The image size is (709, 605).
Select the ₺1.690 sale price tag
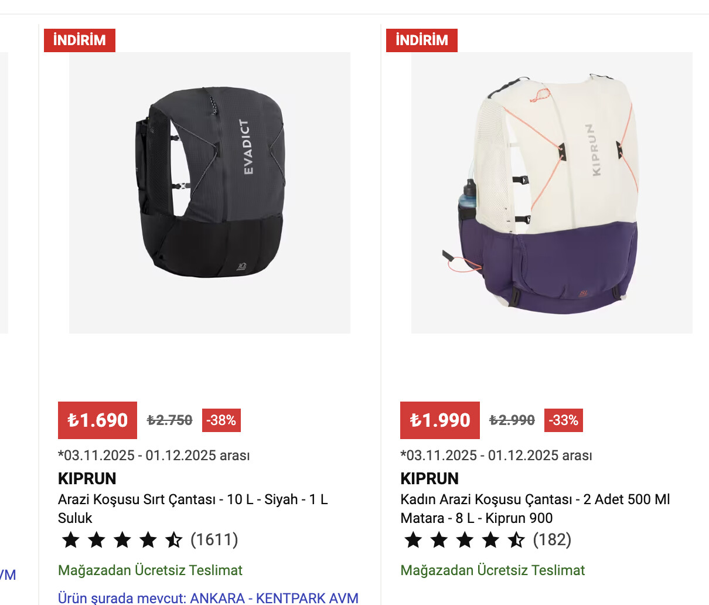point(97,420)
